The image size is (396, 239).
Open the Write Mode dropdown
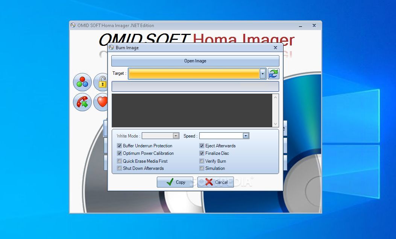pos(176,136)
